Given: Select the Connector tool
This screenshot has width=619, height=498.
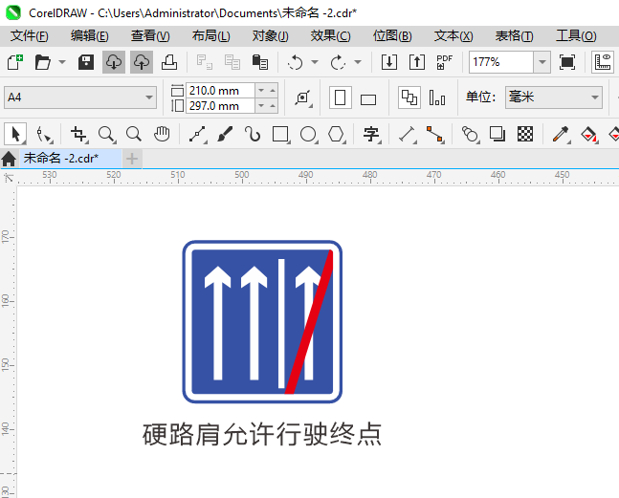Looking at the screenshot, I should [x=434, y=134].
